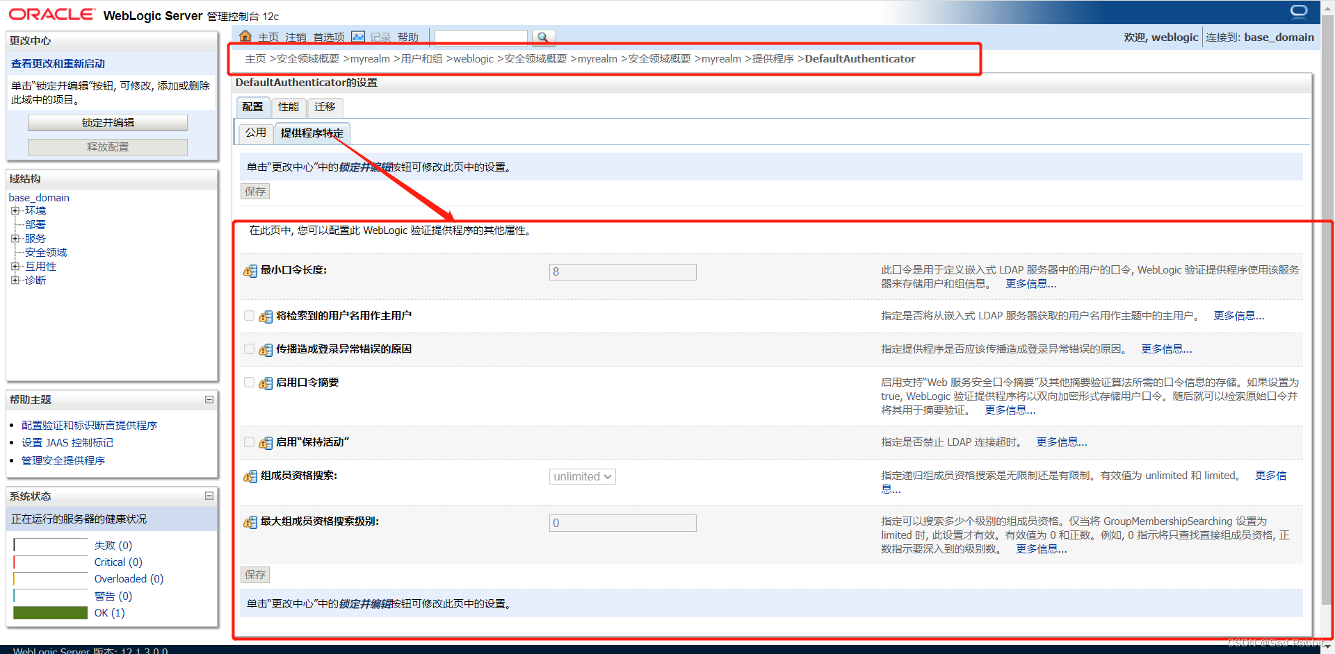Check 传播造成登录异常错误的原因
Screen dimensions: 1335x654
[x=248, y=349]
